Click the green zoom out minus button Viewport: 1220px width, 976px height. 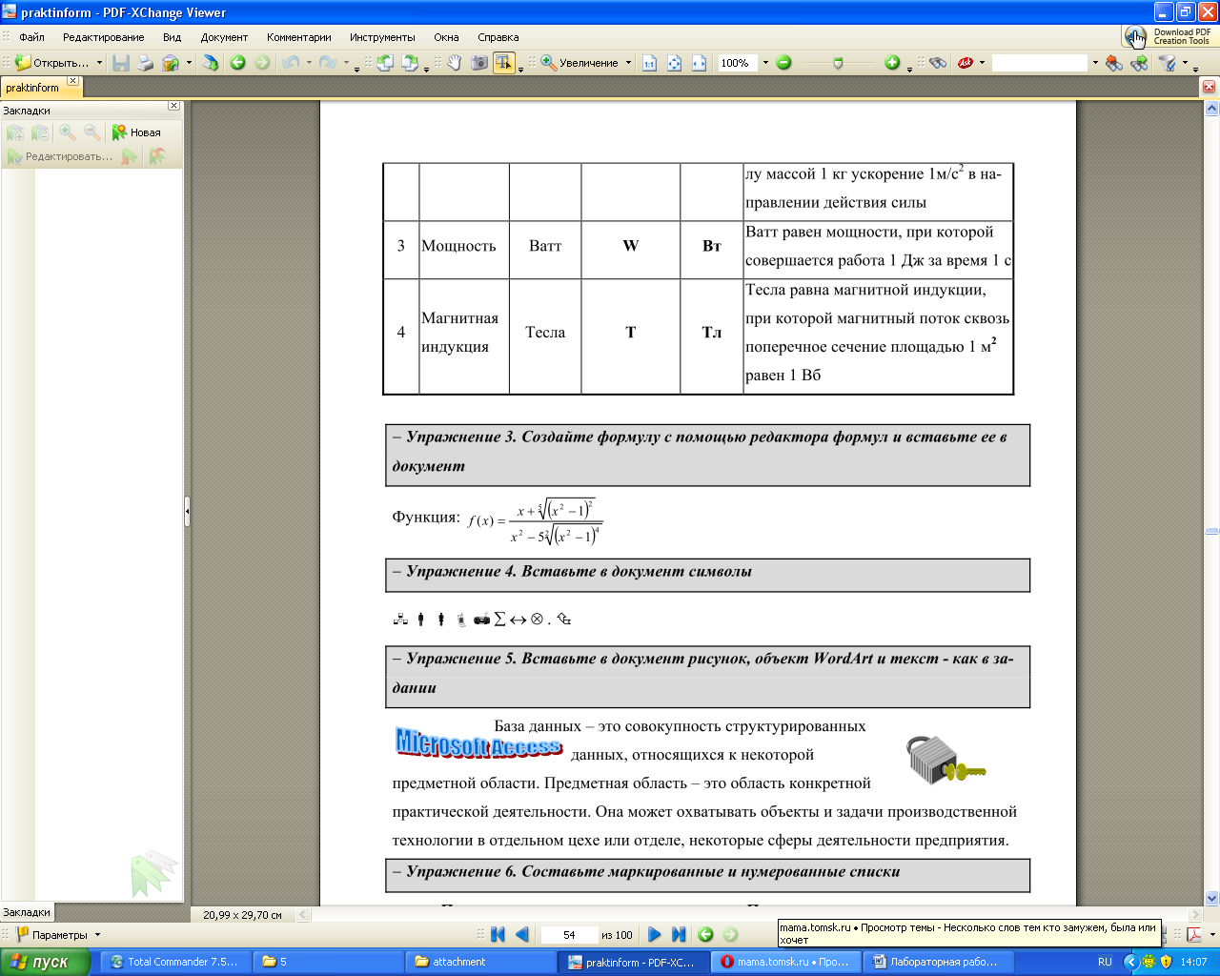point(783,63)
